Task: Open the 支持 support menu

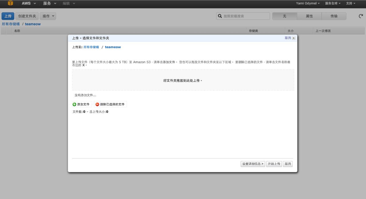Action: [x=351, y=3]
